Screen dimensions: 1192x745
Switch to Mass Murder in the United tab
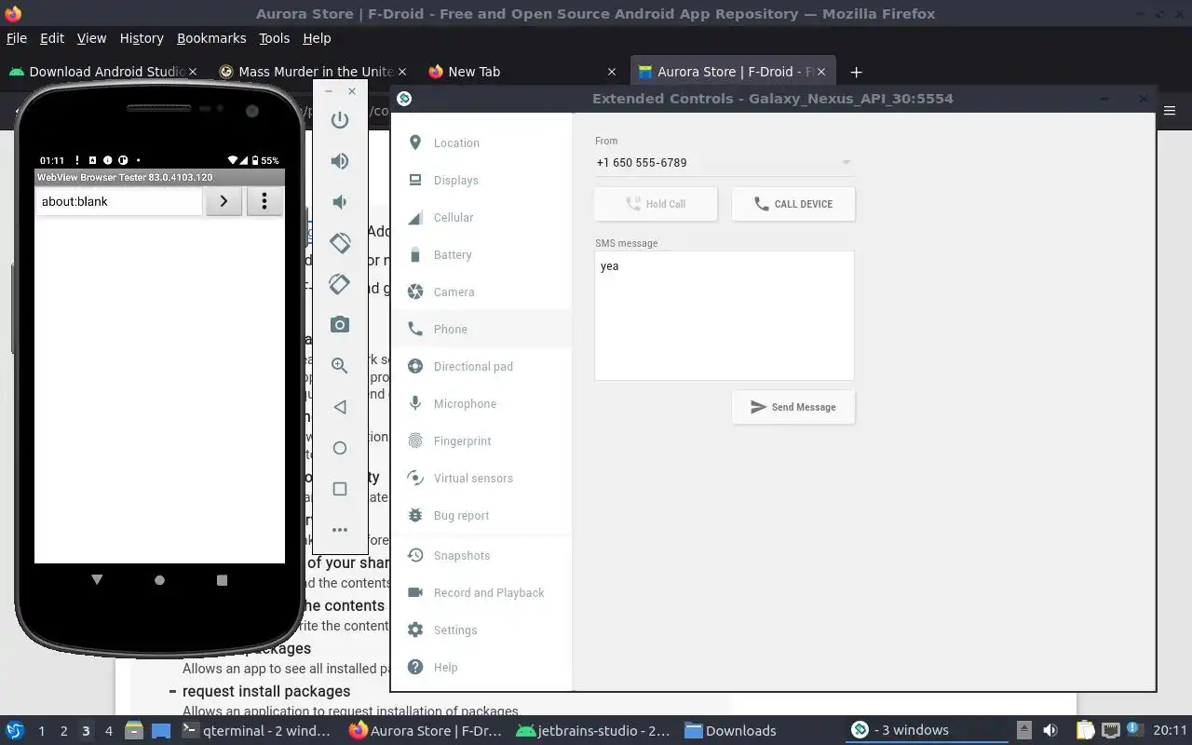pos(313,72)
